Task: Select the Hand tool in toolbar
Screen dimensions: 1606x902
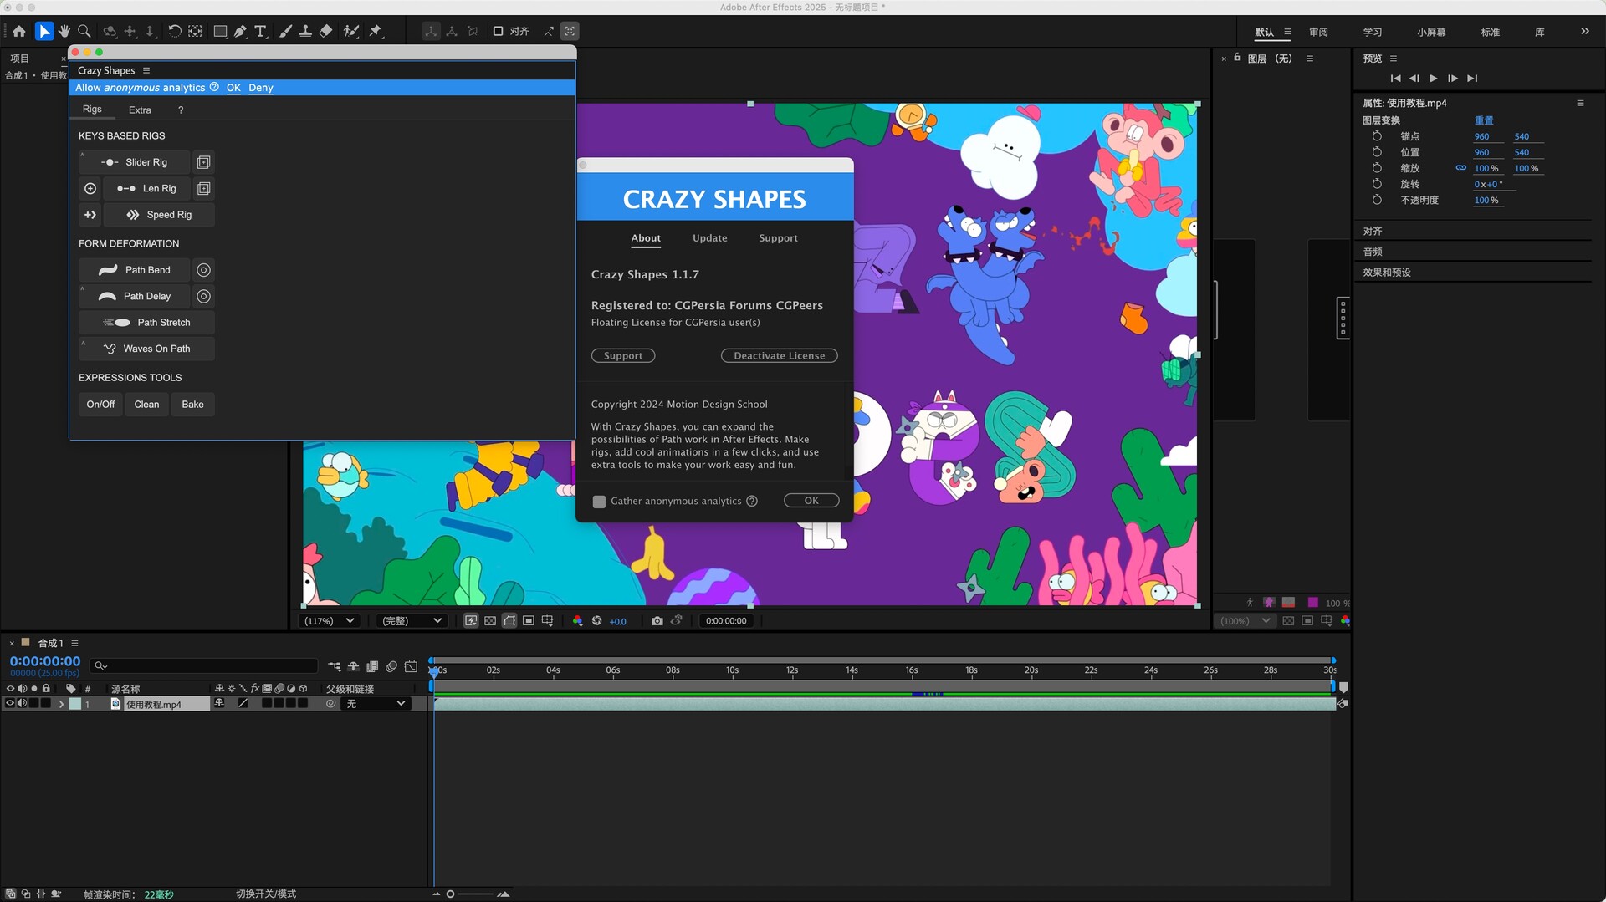Action: pyautogui.click(x=64, y=31)
